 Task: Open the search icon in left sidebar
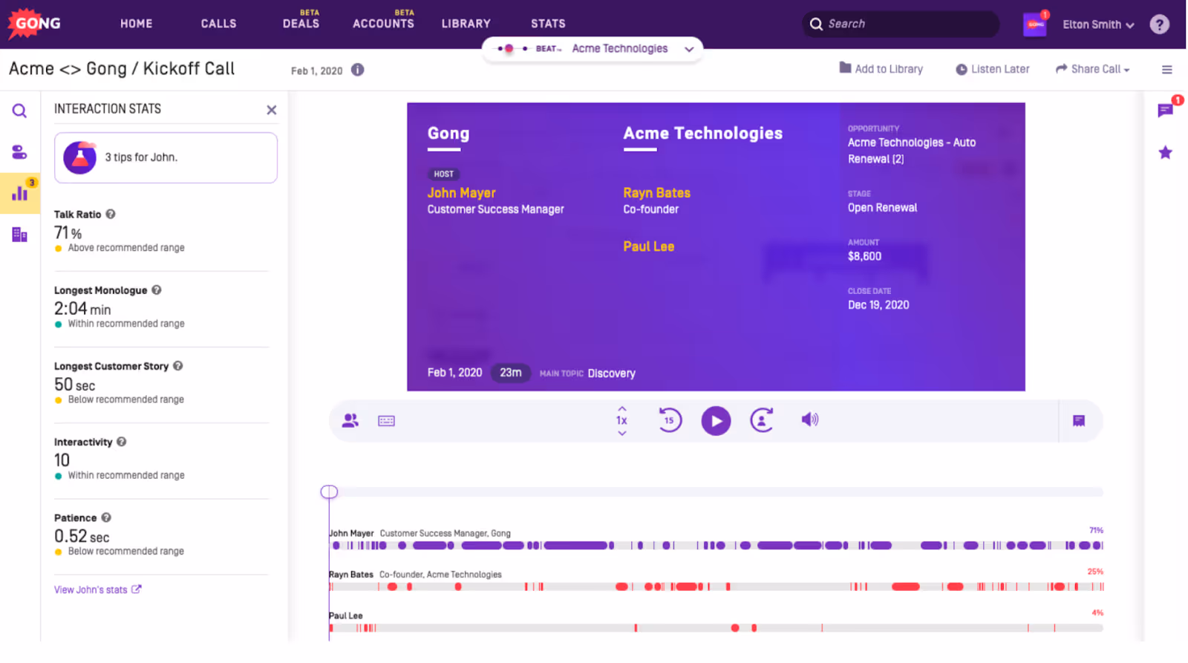20,111
